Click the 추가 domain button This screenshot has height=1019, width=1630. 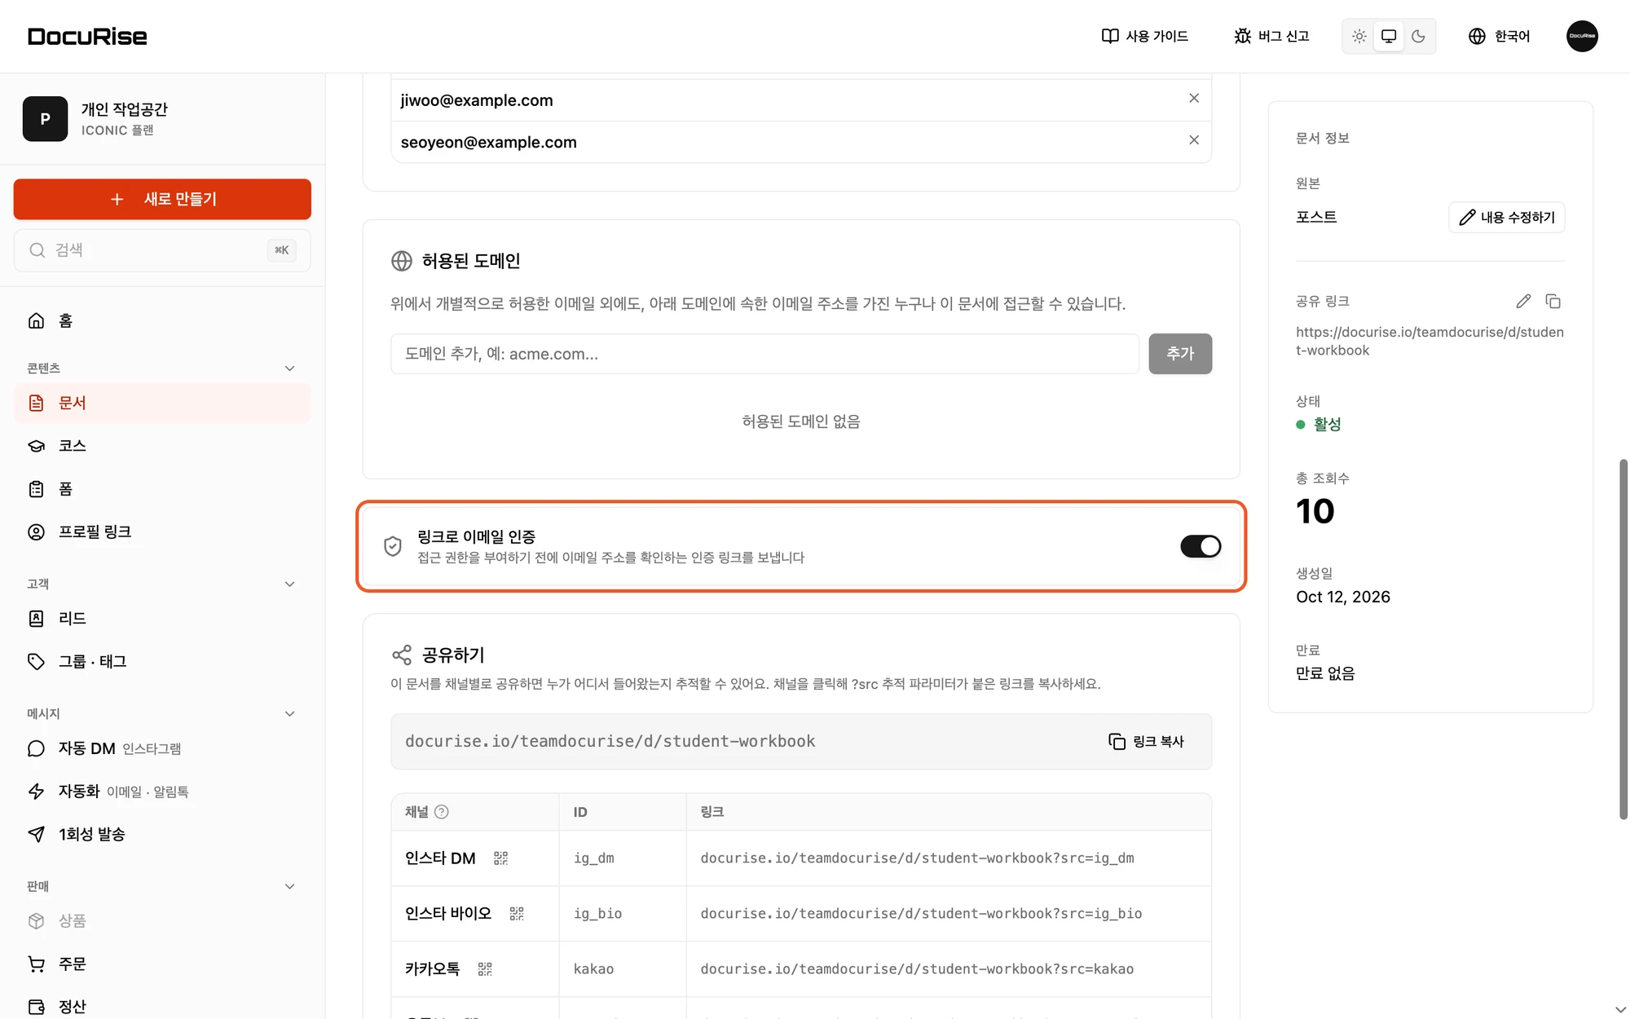click(x=1180, y=354)
